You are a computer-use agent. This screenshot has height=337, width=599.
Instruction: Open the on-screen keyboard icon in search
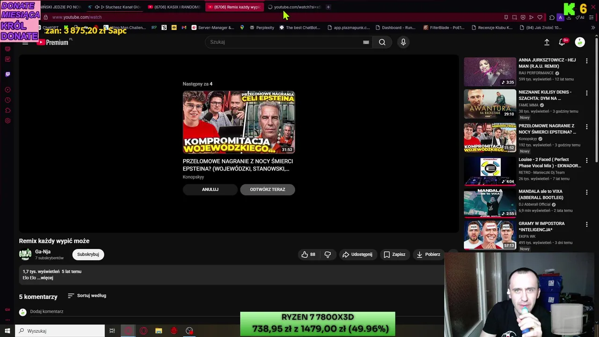[366, 42]
